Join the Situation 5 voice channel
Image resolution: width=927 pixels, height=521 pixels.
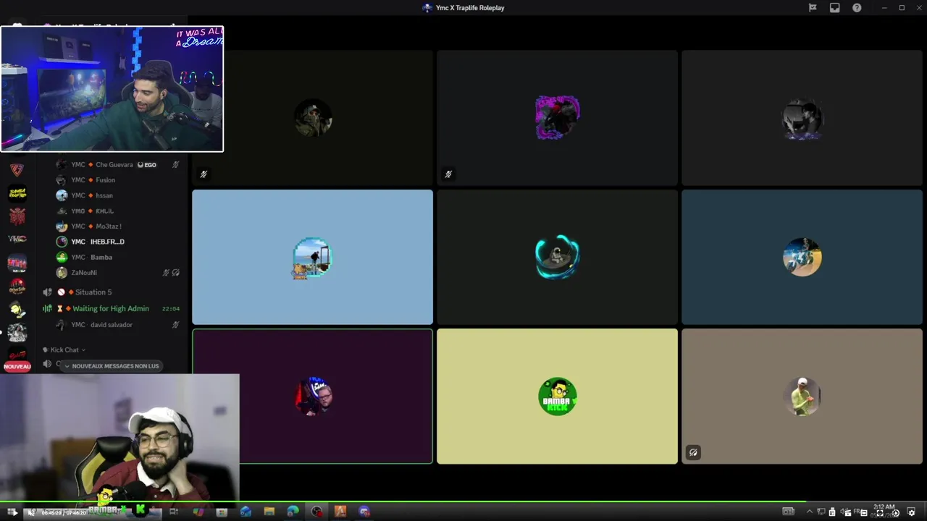point(93,292)
